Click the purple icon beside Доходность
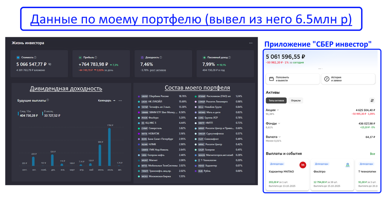387x197 pixels. click(142, 57)
